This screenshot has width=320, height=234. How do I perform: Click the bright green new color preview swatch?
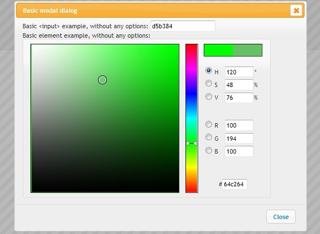click(x=219, y=50)
